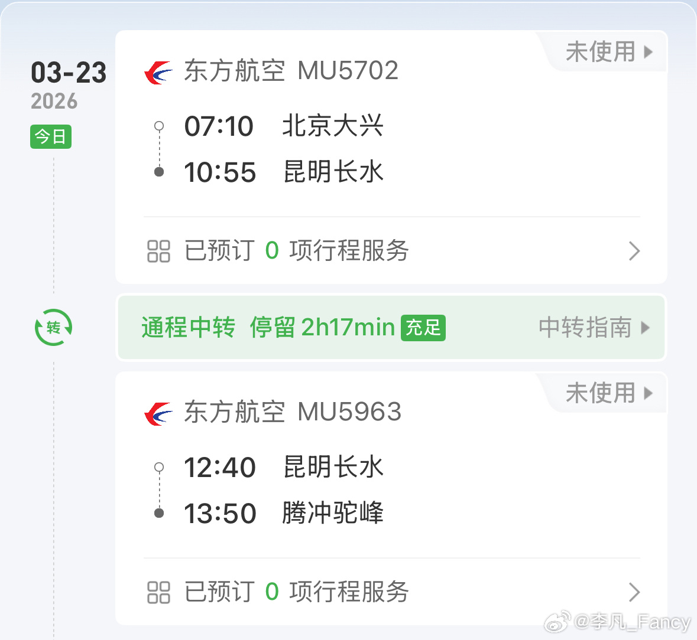Select the circular 转 transfer icon
697x640 pixels.
(x=53, y=327)
